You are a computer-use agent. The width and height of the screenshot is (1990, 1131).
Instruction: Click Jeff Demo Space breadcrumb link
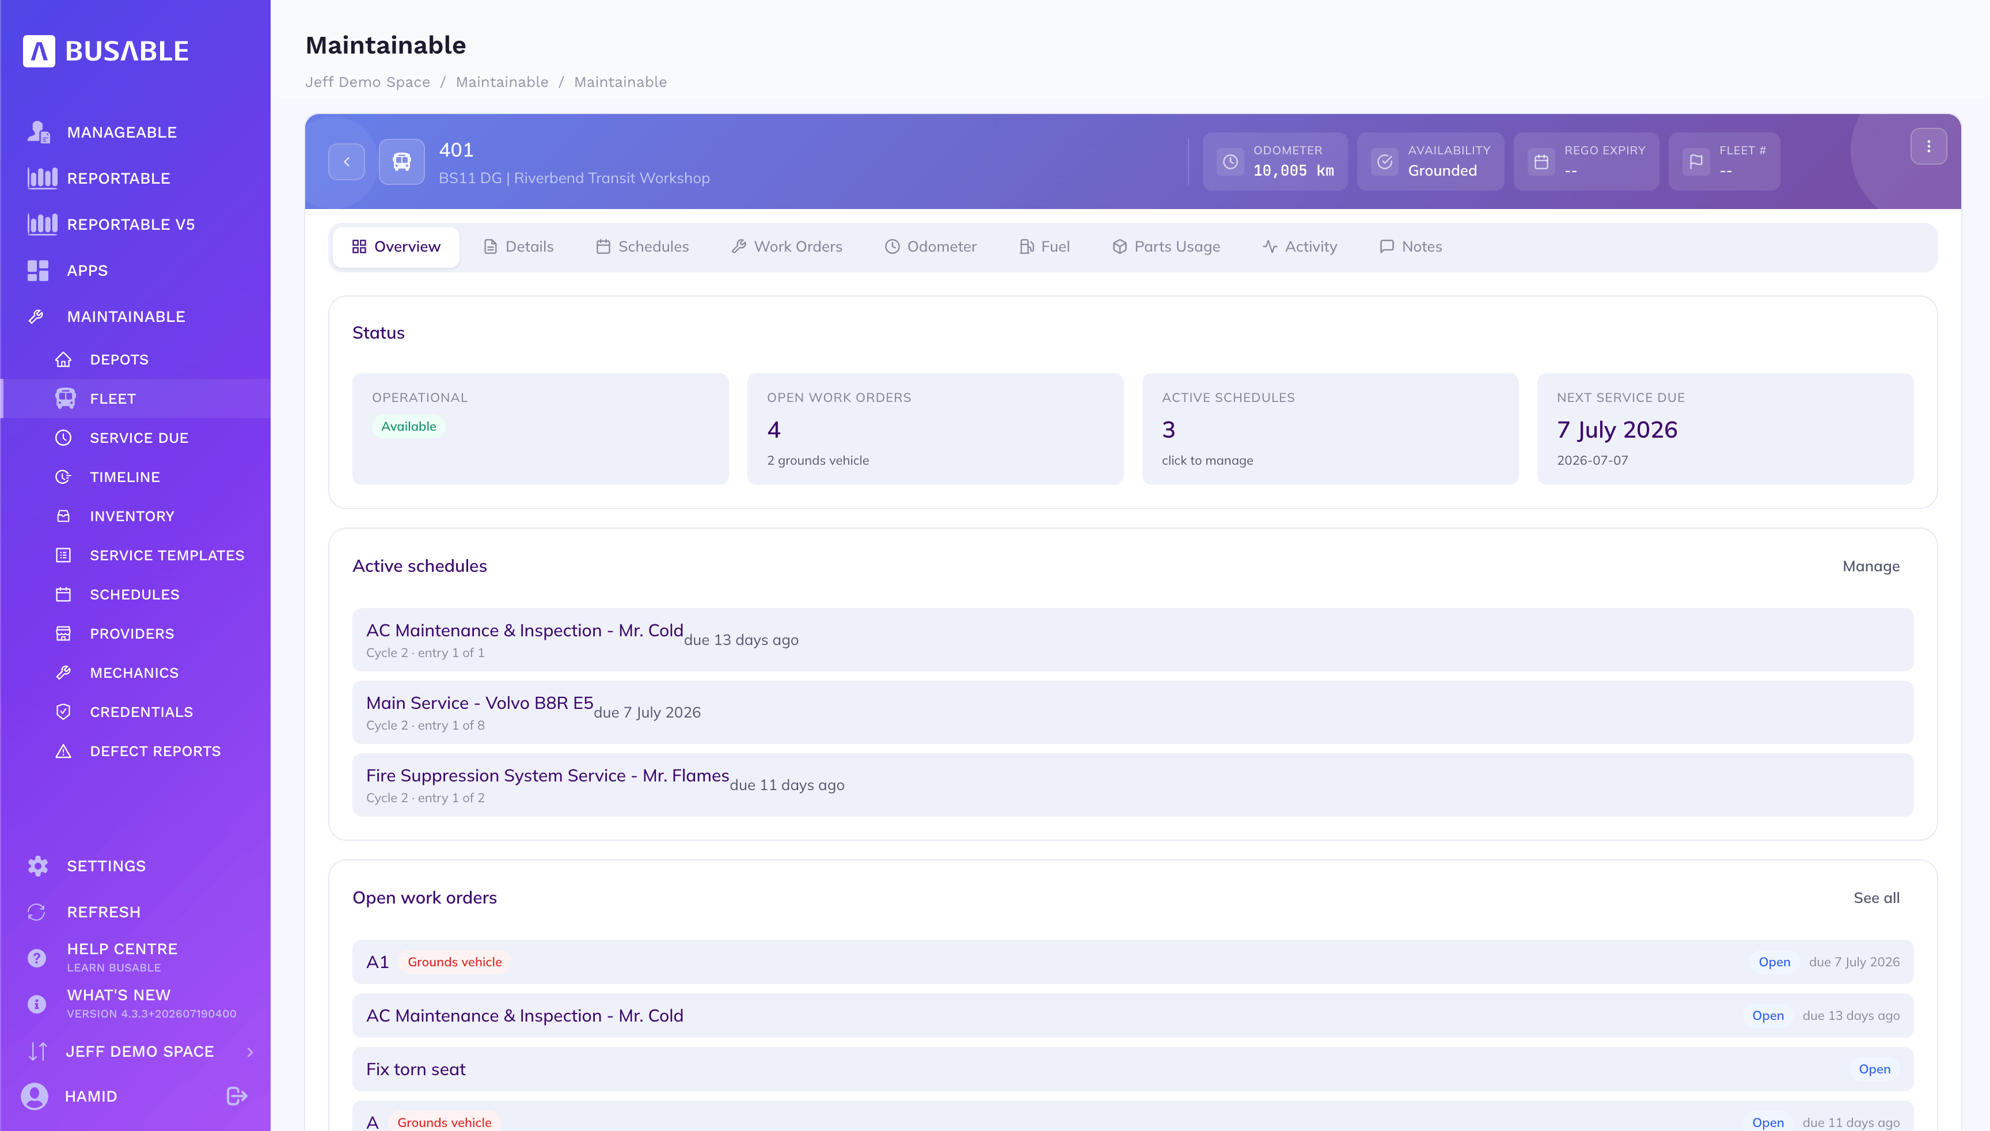coord(367,82)
